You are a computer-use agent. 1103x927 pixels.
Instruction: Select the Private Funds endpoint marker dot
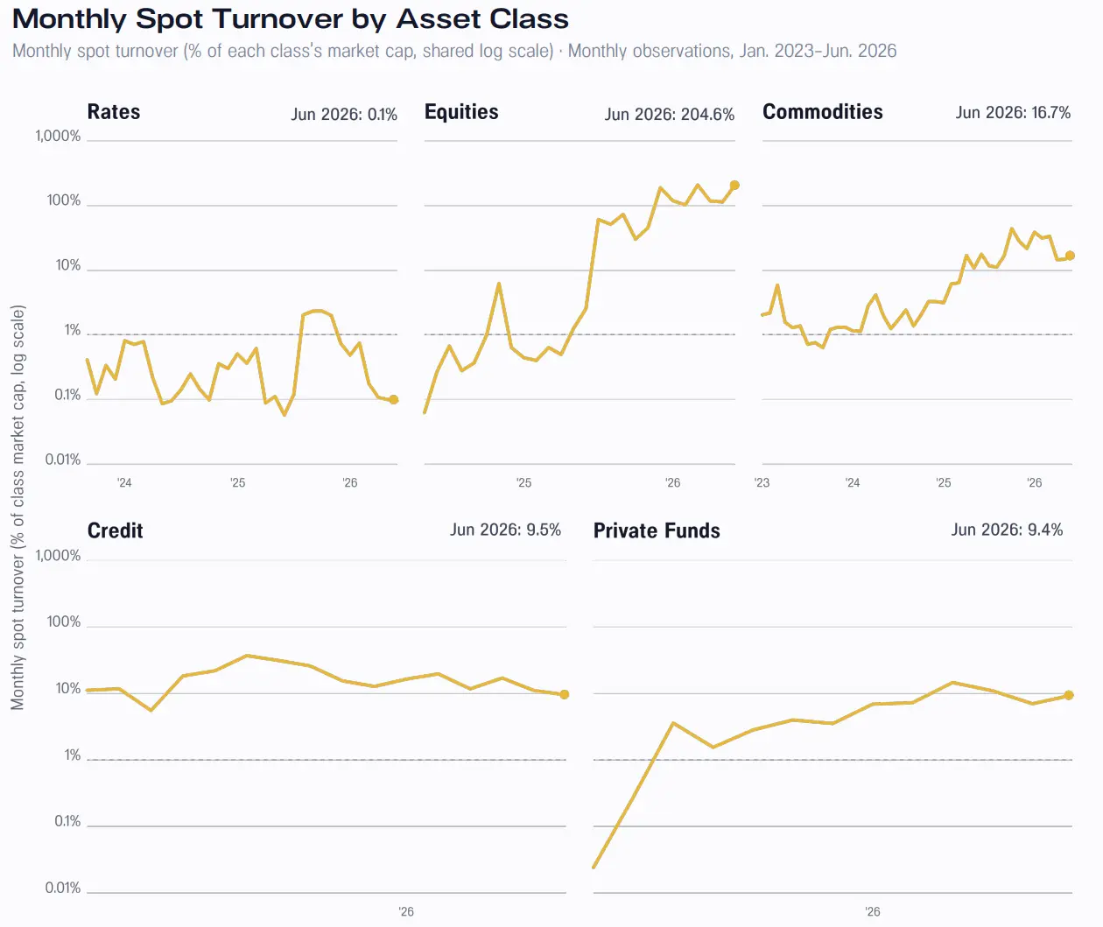(x=1069, y=695)
